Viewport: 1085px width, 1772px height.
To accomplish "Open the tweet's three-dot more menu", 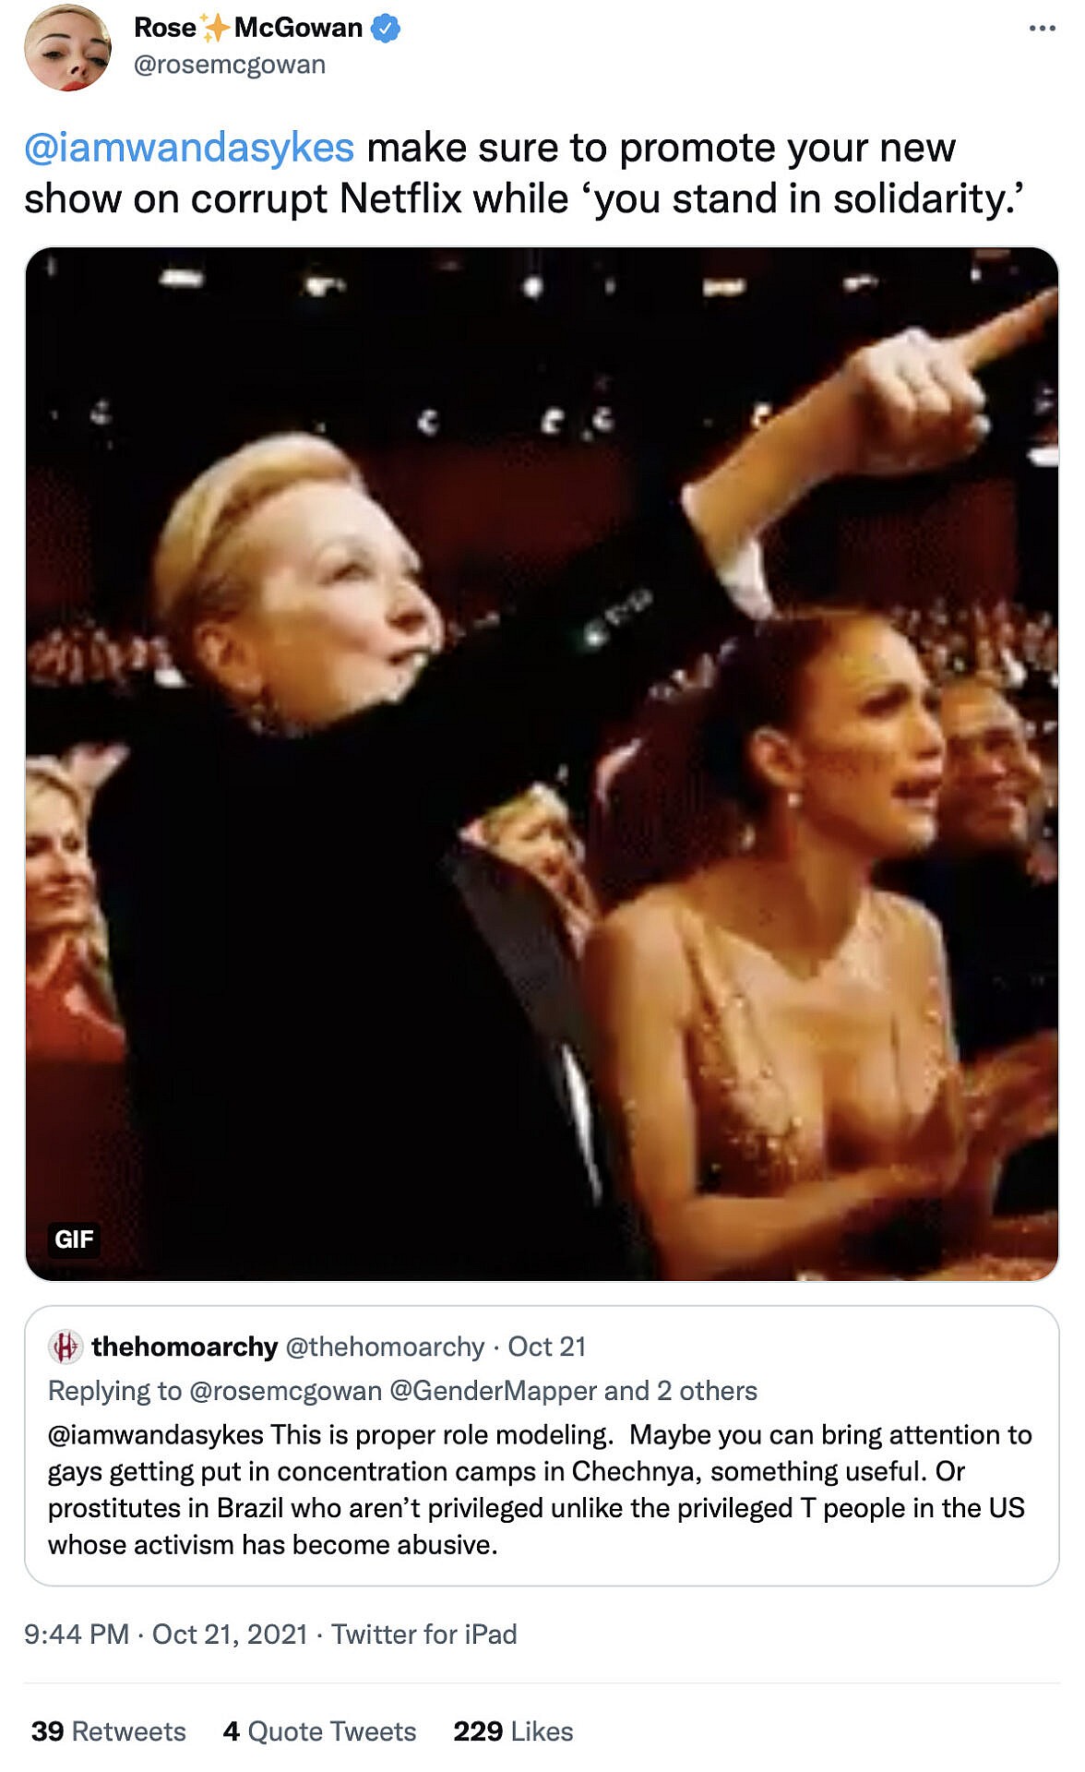I will tap(1042, 29).
